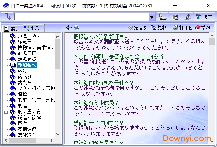
Task: Click book icon beside 参观工厂
Action: pyautogui.click(x=13, y=54)
